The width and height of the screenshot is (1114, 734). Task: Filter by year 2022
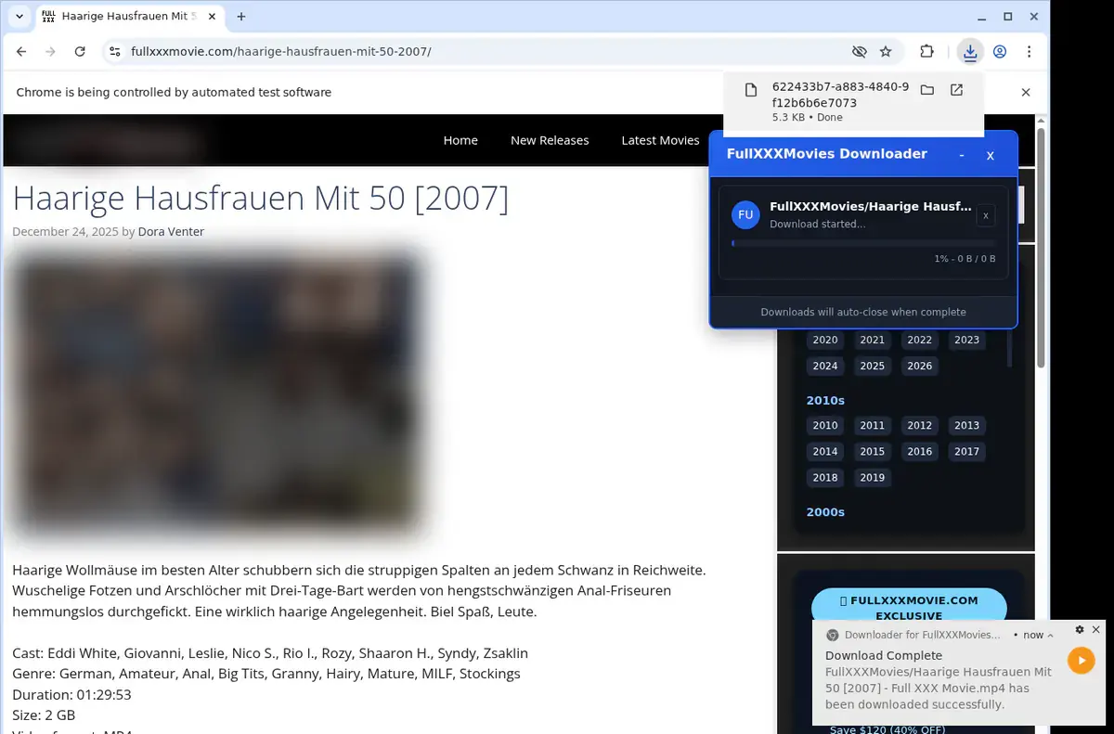(920, 340)
